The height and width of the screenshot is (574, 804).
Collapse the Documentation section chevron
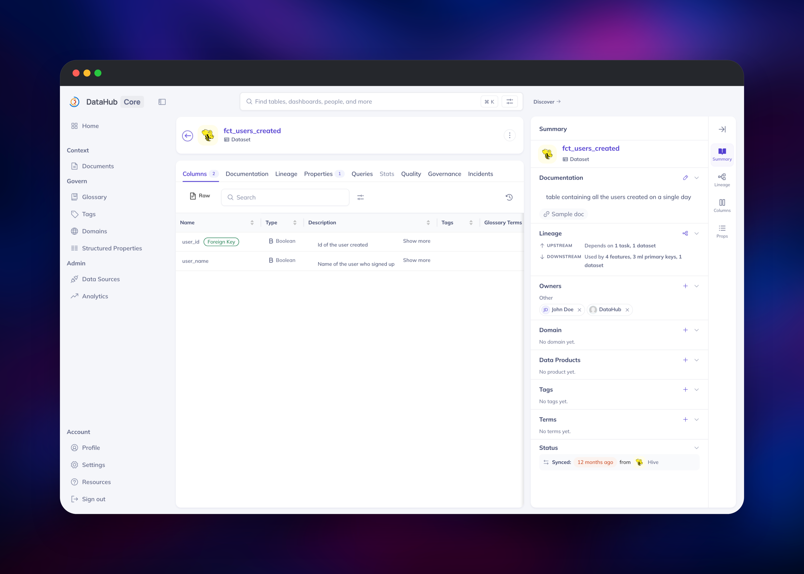697,178
